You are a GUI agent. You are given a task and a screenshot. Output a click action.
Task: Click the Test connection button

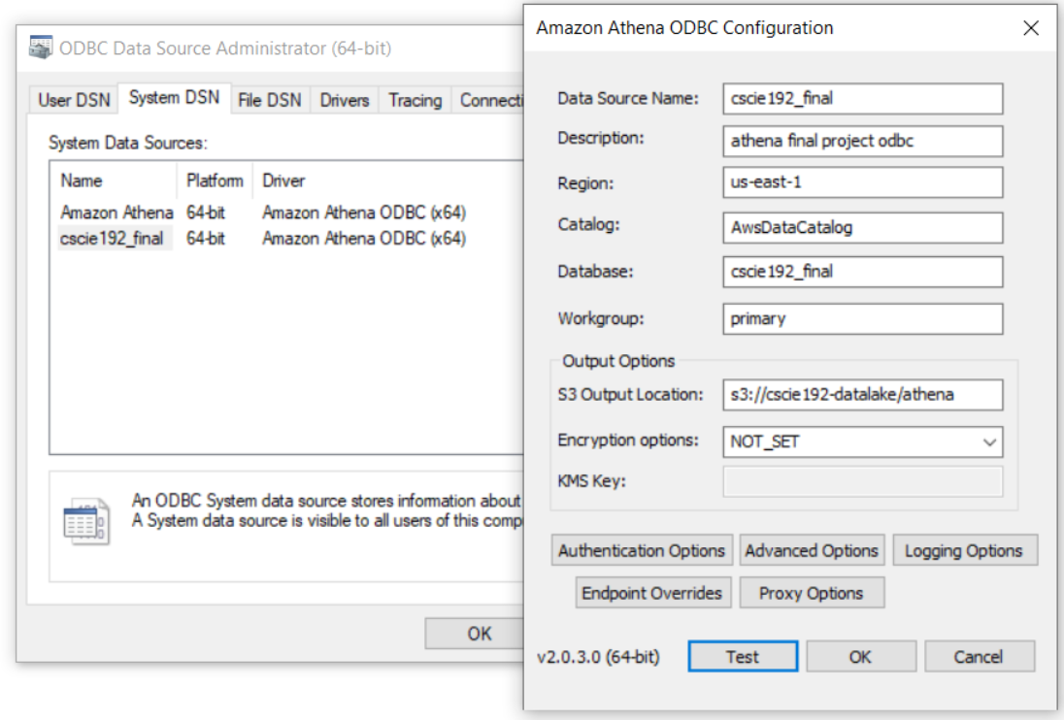click(743, 656)
